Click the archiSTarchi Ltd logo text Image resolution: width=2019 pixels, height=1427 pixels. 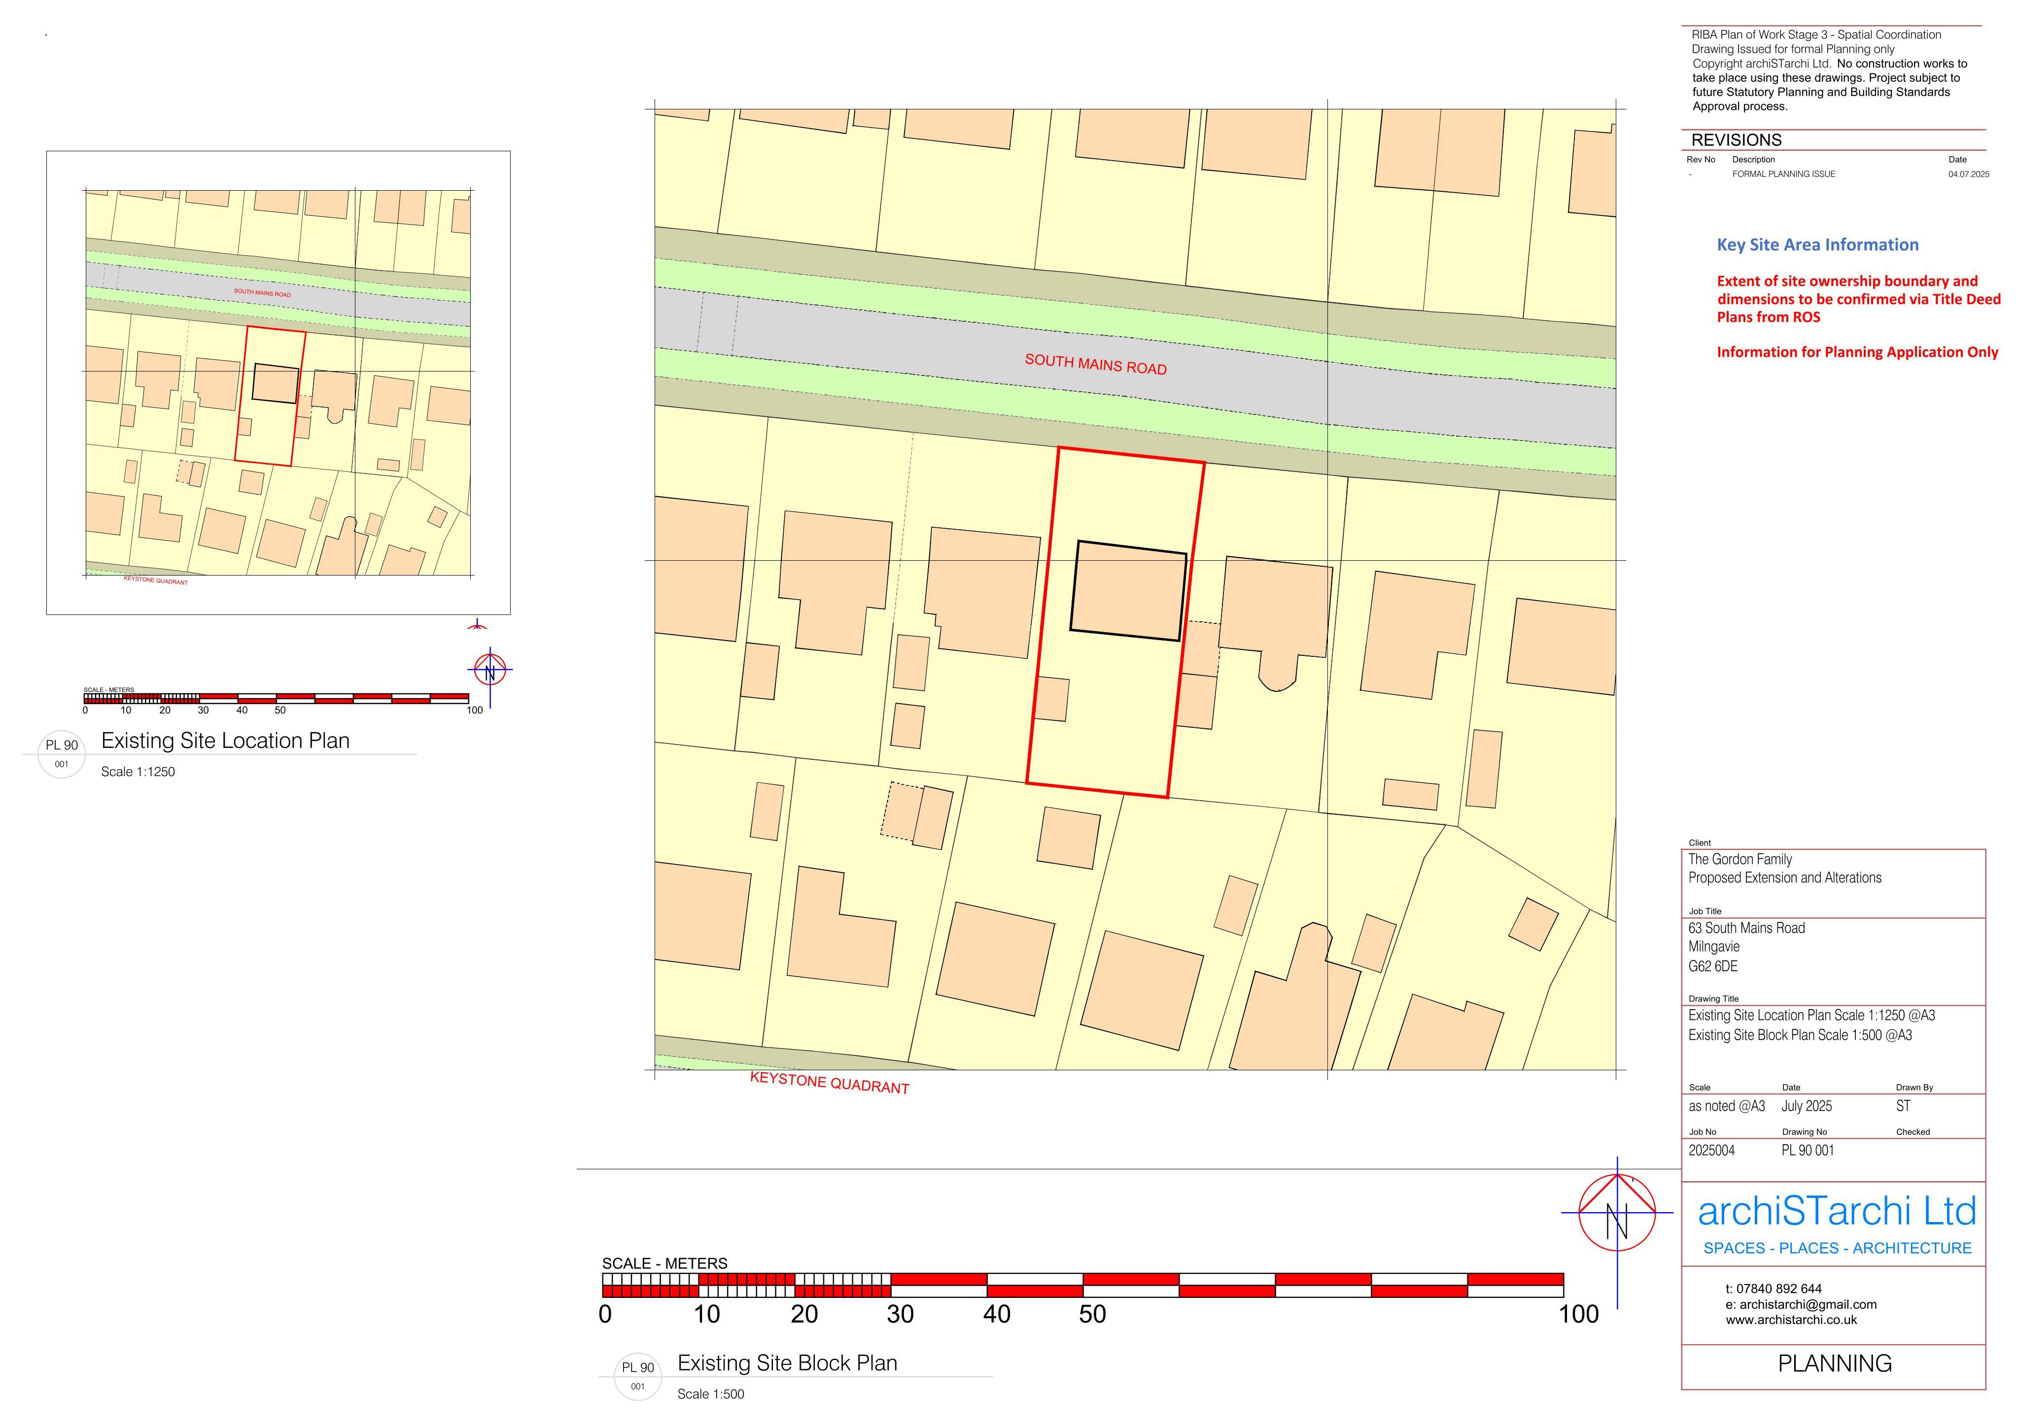pos(1836,1211)
